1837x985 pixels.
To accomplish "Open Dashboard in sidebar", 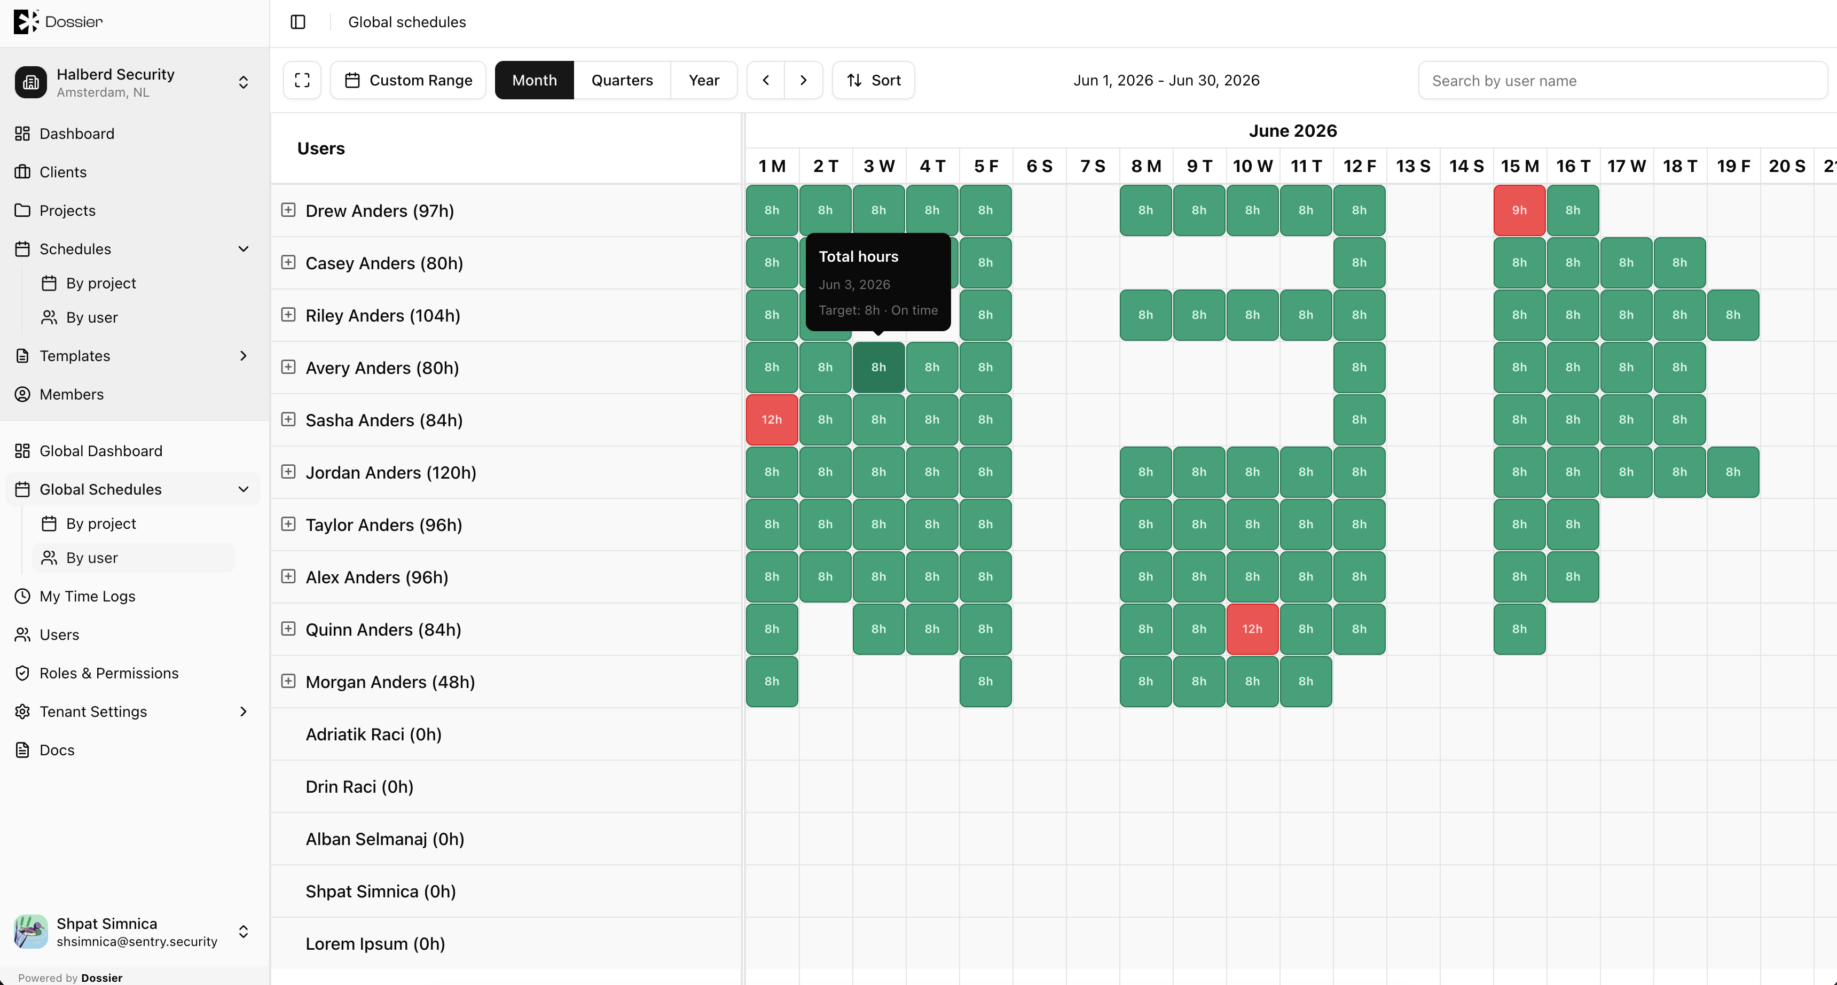I will (x=77, y=134).
